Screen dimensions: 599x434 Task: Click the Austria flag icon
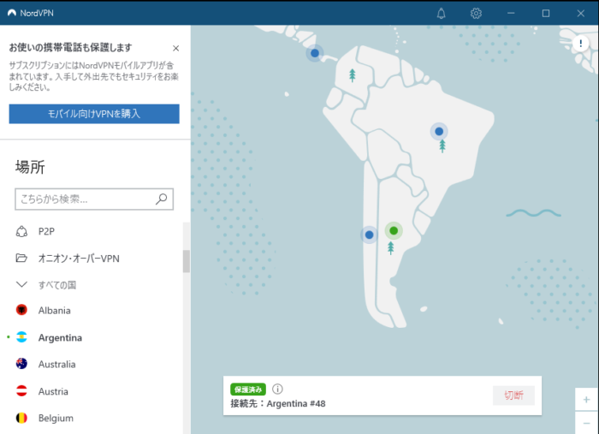pyautogui.click(x=21, y=391)
